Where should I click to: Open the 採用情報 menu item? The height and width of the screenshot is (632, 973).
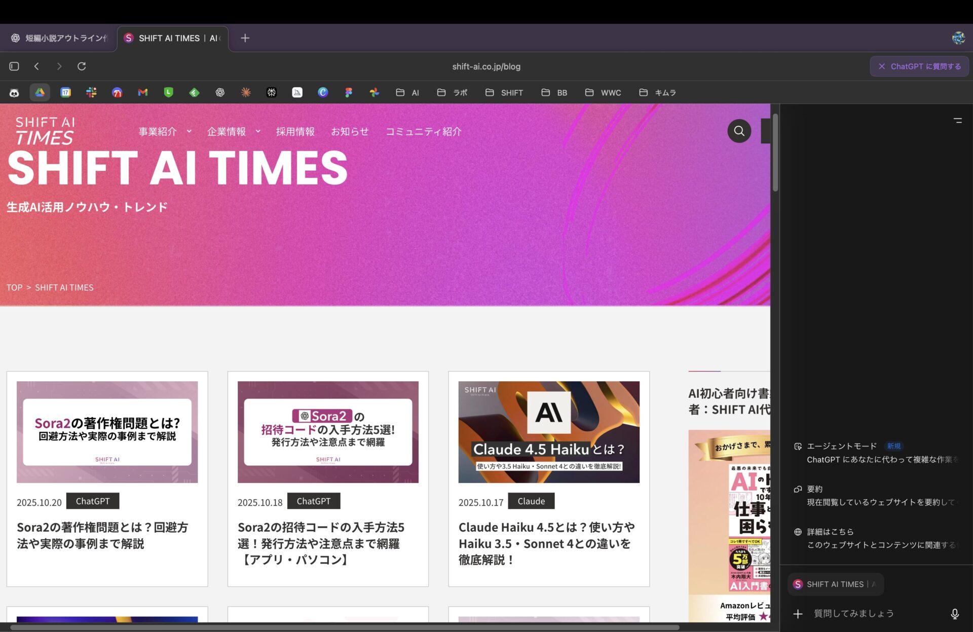click(x=295, y=132)
